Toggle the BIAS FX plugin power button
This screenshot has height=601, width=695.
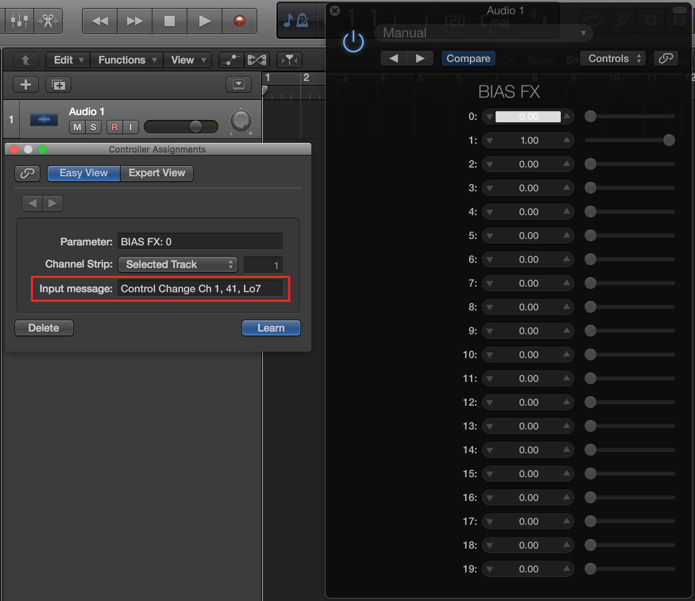[353, 41]
